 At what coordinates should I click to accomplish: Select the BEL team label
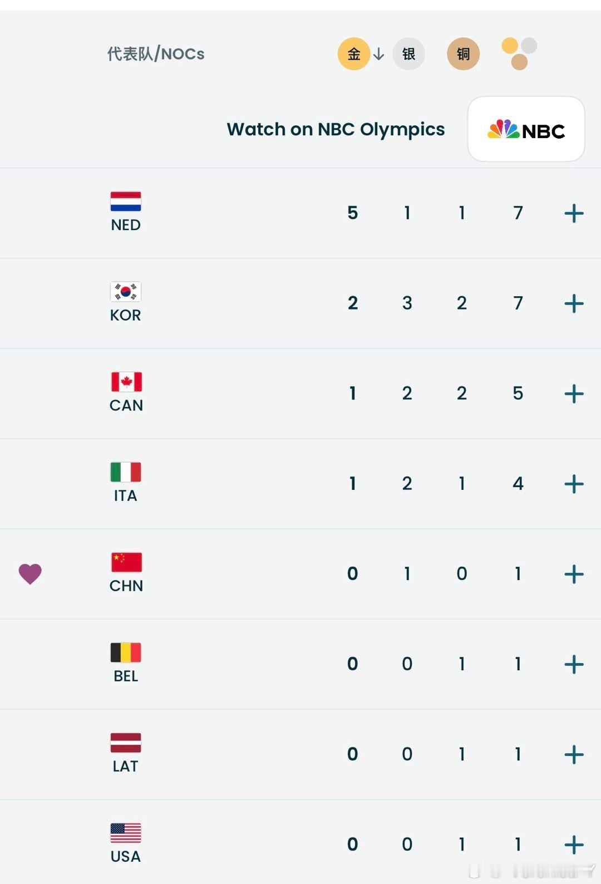click(x=126, y=676)
